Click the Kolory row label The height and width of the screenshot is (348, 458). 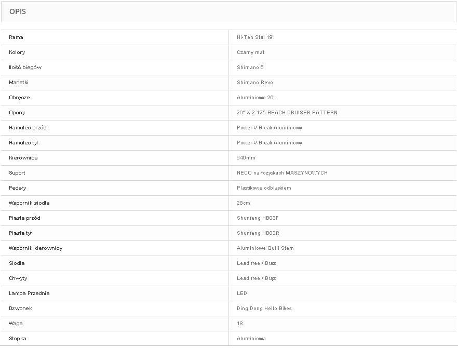tap(17, 52)
